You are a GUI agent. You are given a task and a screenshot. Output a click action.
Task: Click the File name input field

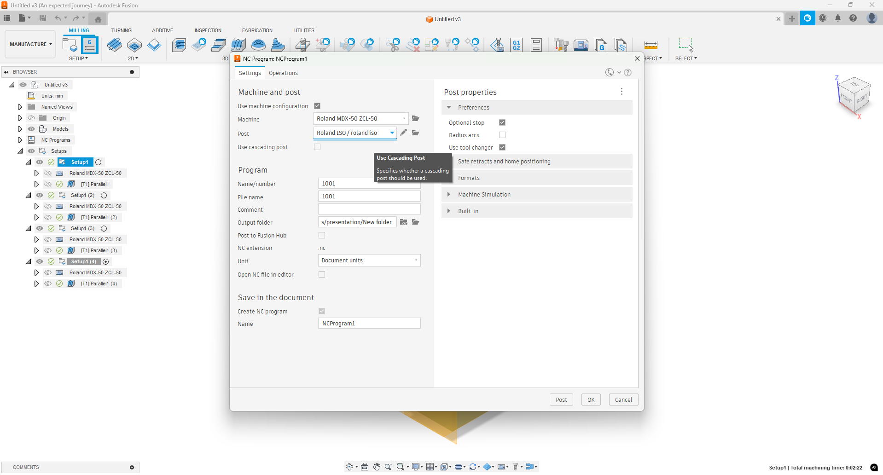[x=369, y=196]
